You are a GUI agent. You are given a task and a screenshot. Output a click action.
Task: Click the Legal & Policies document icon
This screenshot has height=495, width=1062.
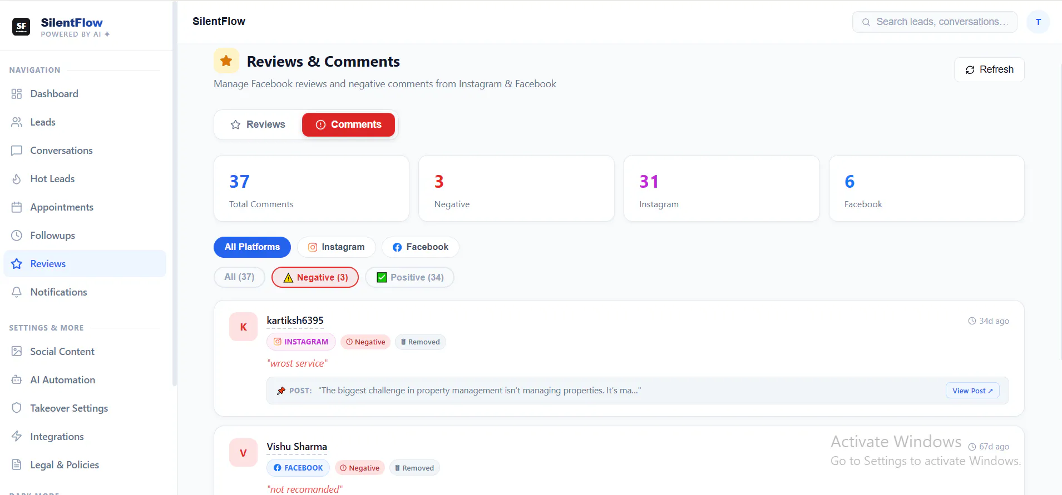[x=17, y=465]
